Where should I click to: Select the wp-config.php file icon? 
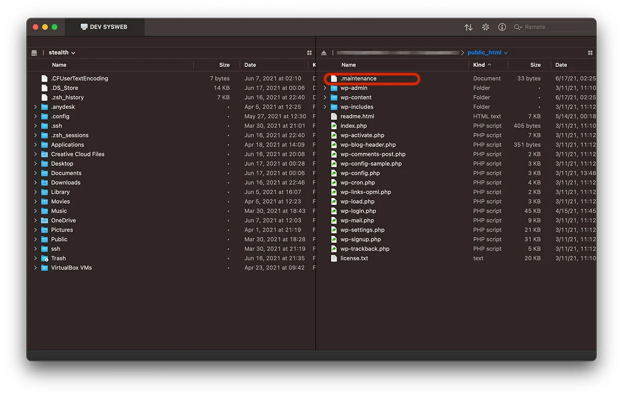coord(334,173)
